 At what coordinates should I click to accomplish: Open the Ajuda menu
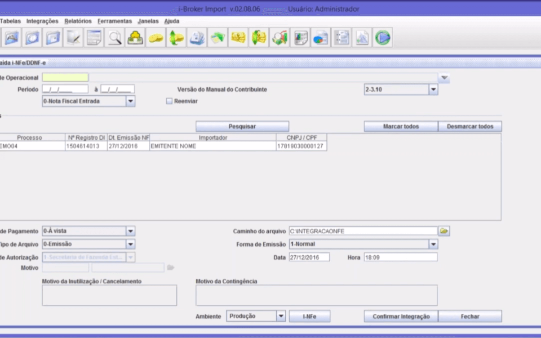pyautogui.click(x=171, y=21)
